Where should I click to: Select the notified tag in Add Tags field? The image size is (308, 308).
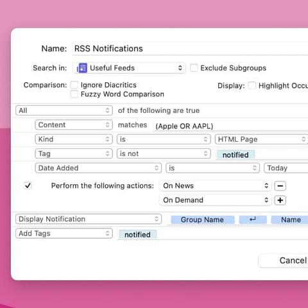click(137, 234)
